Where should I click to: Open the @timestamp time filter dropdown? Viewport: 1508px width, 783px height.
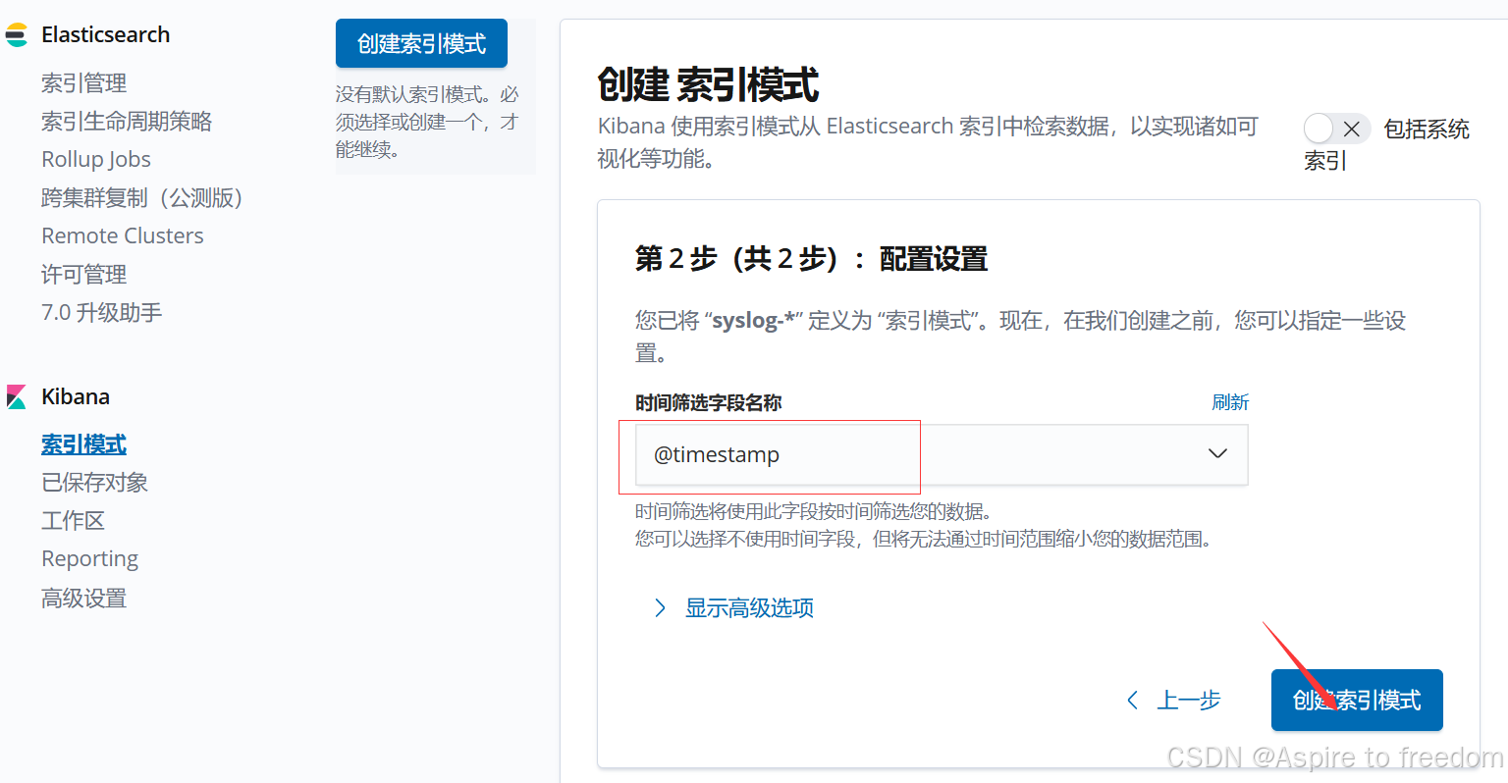(942, 454)
